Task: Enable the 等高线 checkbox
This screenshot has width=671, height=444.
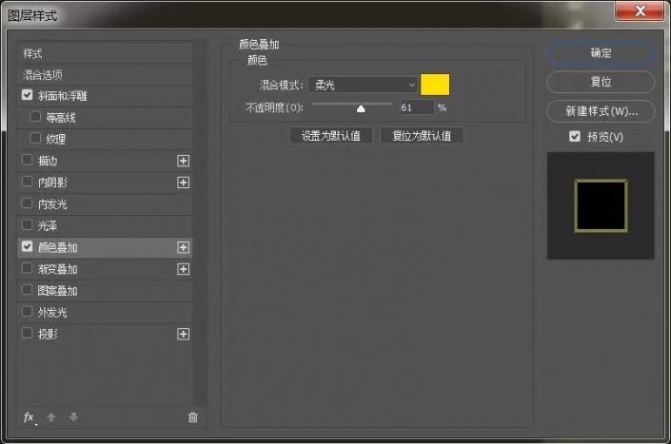Action: (x=35, y=116)
